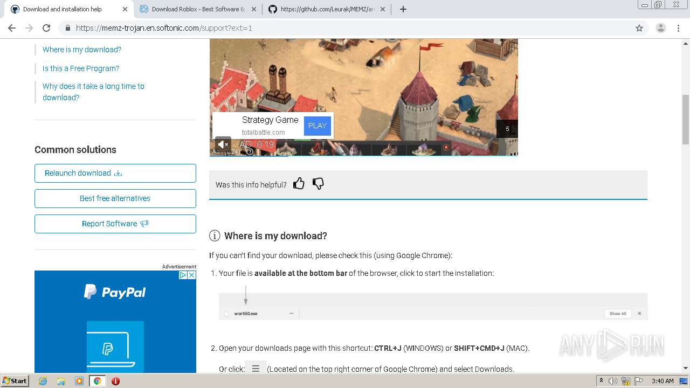The height and width of the screenshot is (388, 690).
Task: Open 'Why does it take a long time to download?'
Action: click(x=93, y=92)
